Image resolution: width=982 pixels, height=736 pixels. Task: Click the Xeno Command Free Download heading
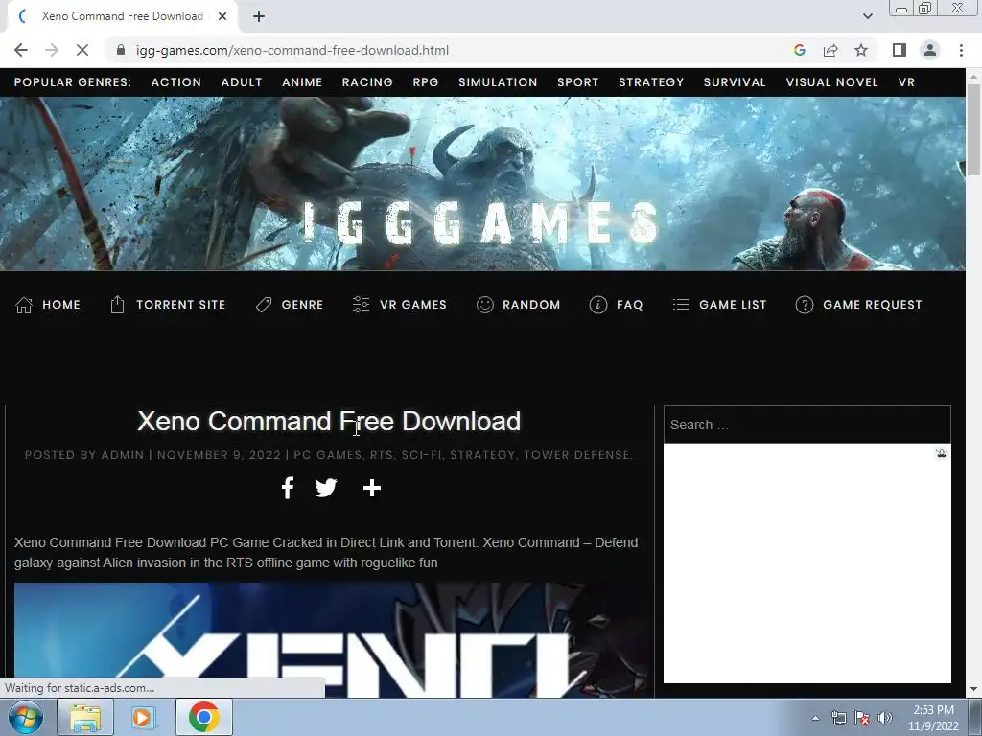329,422
